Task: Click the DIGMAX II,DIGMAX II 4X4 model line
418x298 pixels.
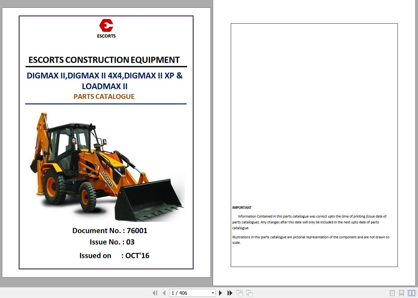Action: [x=104, y=76]
